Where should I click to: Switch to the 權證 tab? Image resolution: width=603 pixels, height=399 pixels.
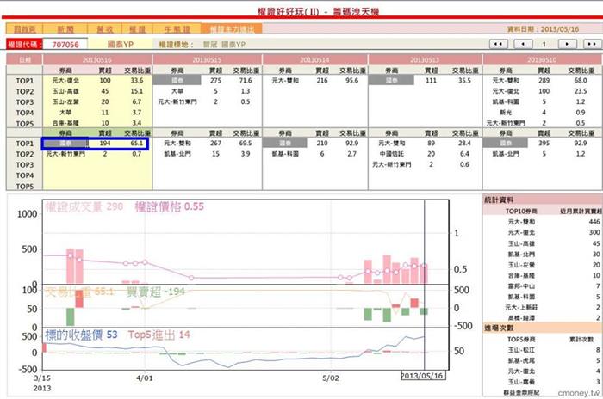[x=137, y=29]
